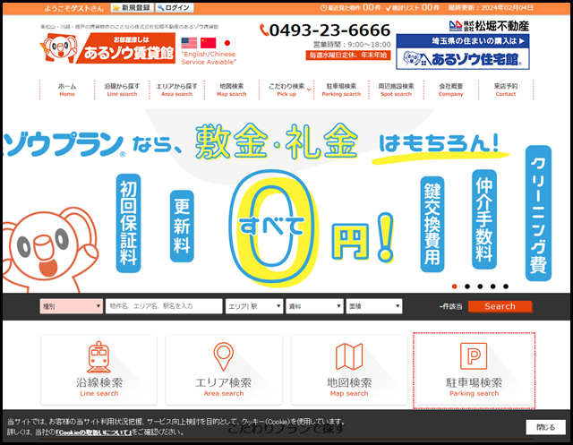The height and width of the screenshot is (445, 573).
Task: Select the third carousel dot
Action: tap(480, 287)
